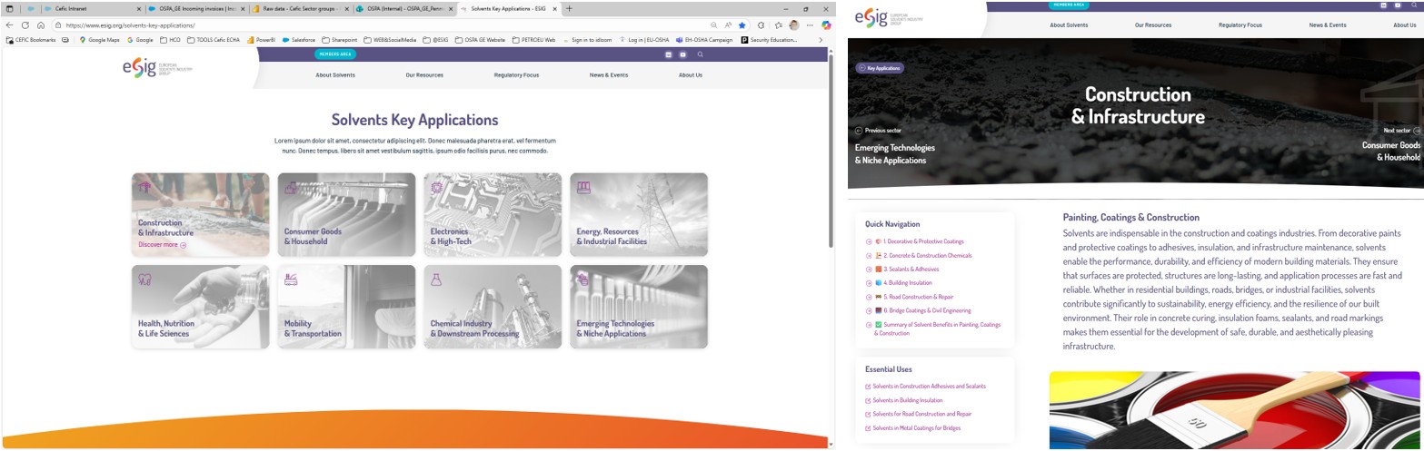Click the search magnifier in the ESIG purple header
This screenshot has width=1424, height=451.
click(700, 54)
